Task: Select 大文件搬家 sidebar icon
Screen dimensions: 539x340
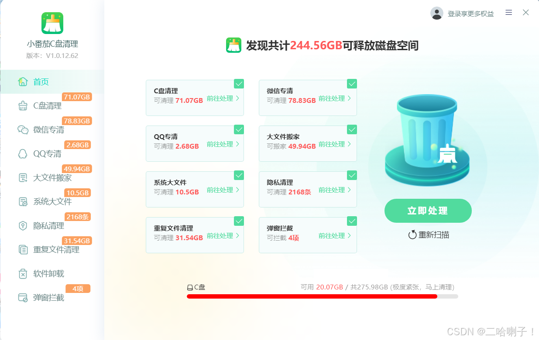Action: click(x=23, y=177)
